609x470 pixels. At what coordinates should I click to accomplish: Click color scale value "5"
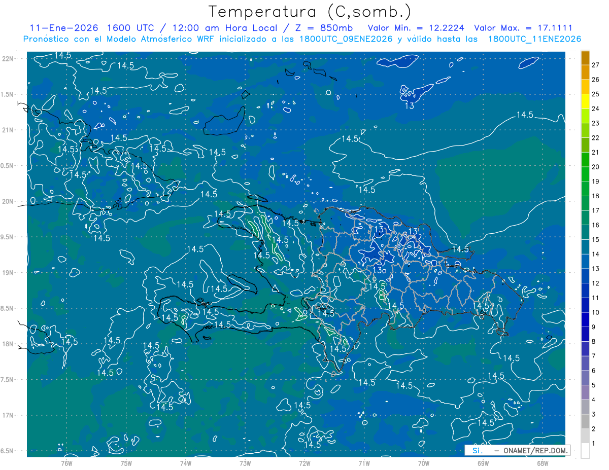(594, 385)
